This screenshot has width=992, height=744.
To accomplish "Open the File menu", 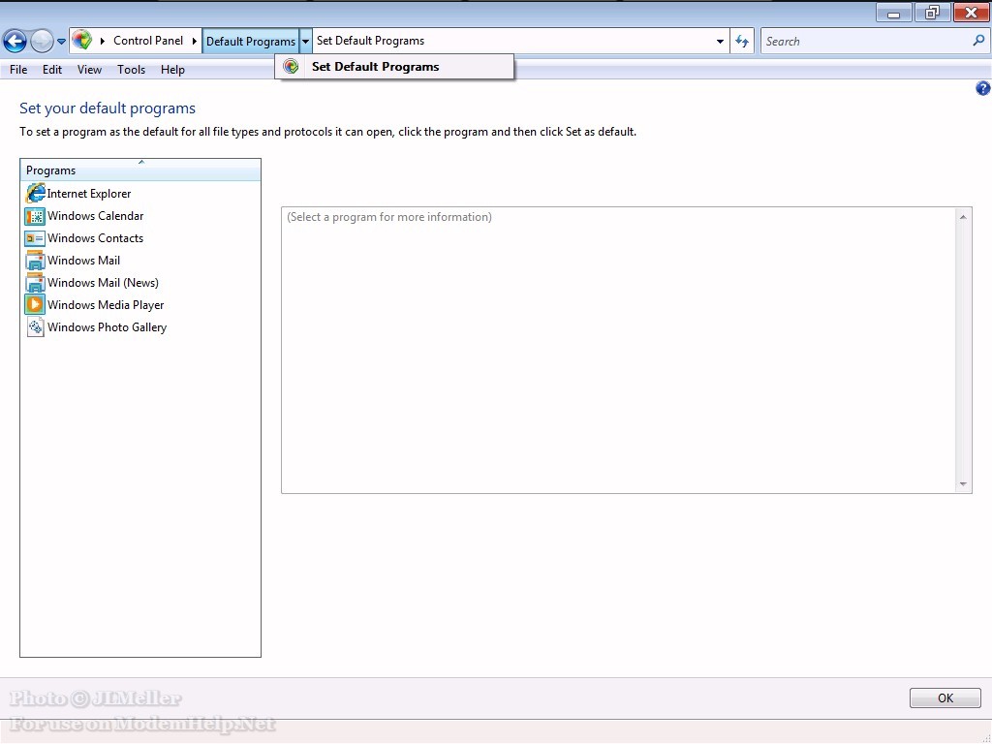I will (x=18, y=70).
